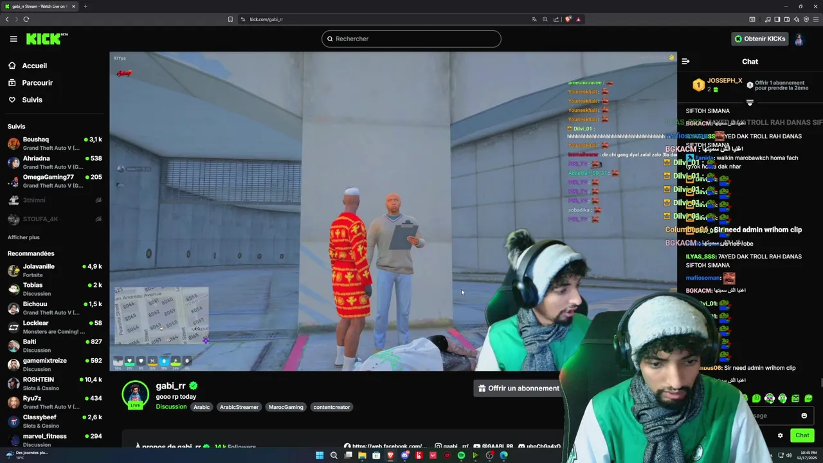Viewport: 823px width, 463px height.
Task: Open Leo AI sparkle icon
Action: pyautogui.click(x=796, y=19)
